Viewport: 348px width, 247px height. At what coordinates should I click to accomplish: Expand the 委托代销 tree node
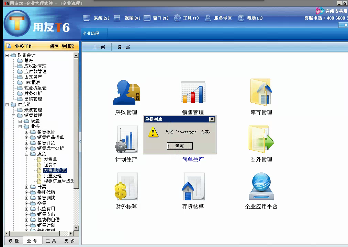click(x=27, y=192)
